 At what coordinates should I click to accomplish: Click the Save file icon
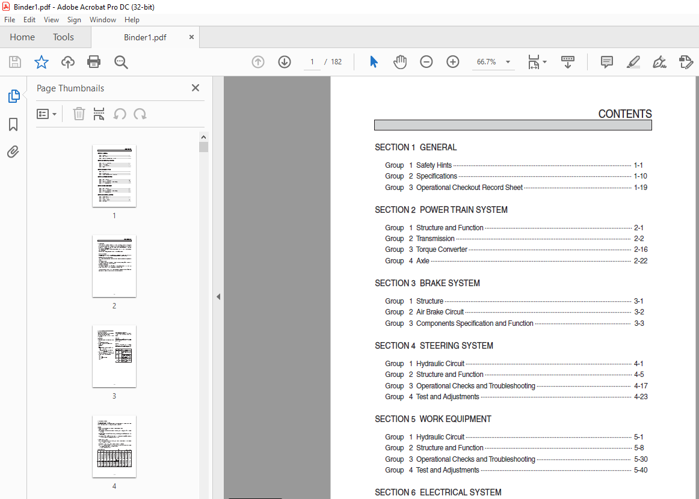point(14,62)
